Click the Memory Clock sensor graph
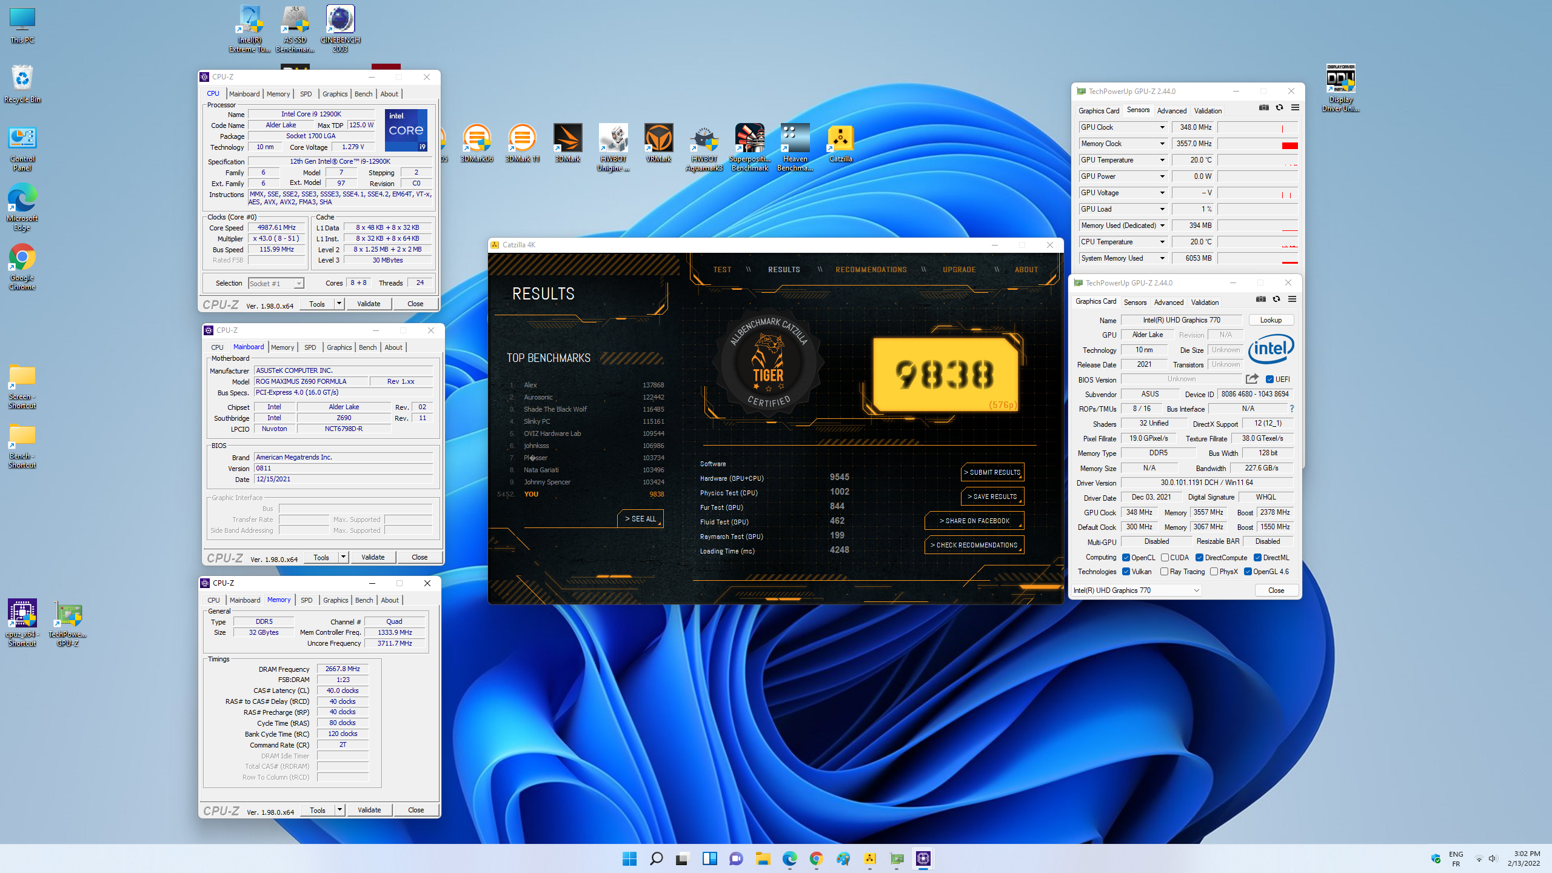The height and width of the screenshot is (873, 1552). pos(1257,144)
